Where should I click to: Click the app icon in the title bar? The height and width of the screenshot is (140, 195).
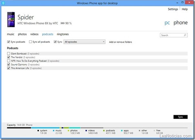[3, 3]
